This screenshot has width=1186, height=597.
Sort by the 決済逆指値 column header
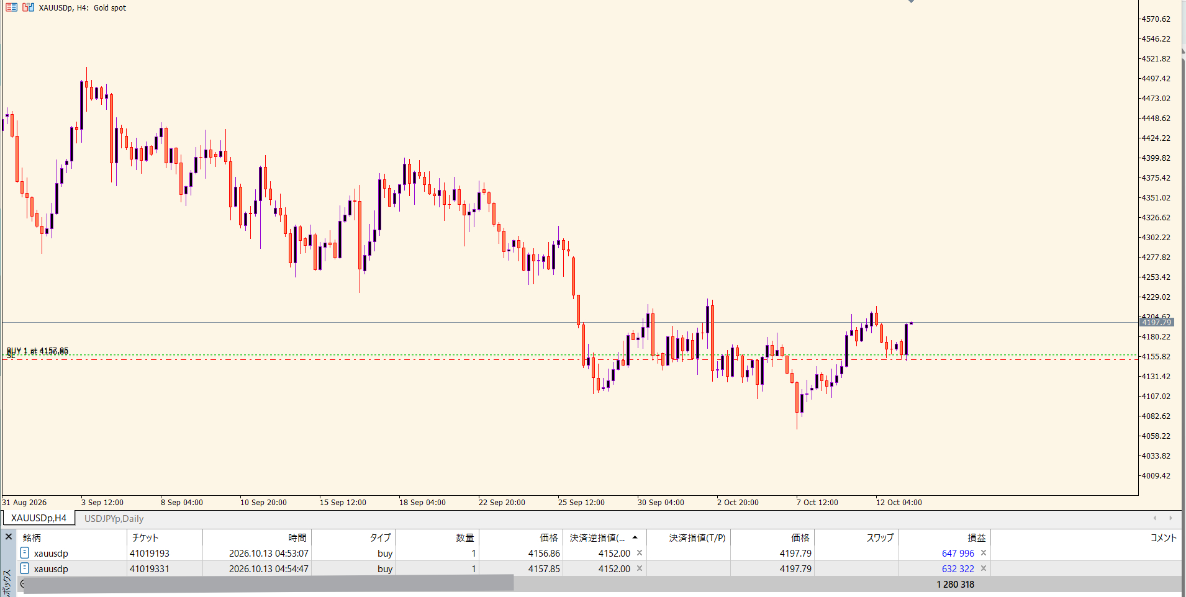[604, 537]
